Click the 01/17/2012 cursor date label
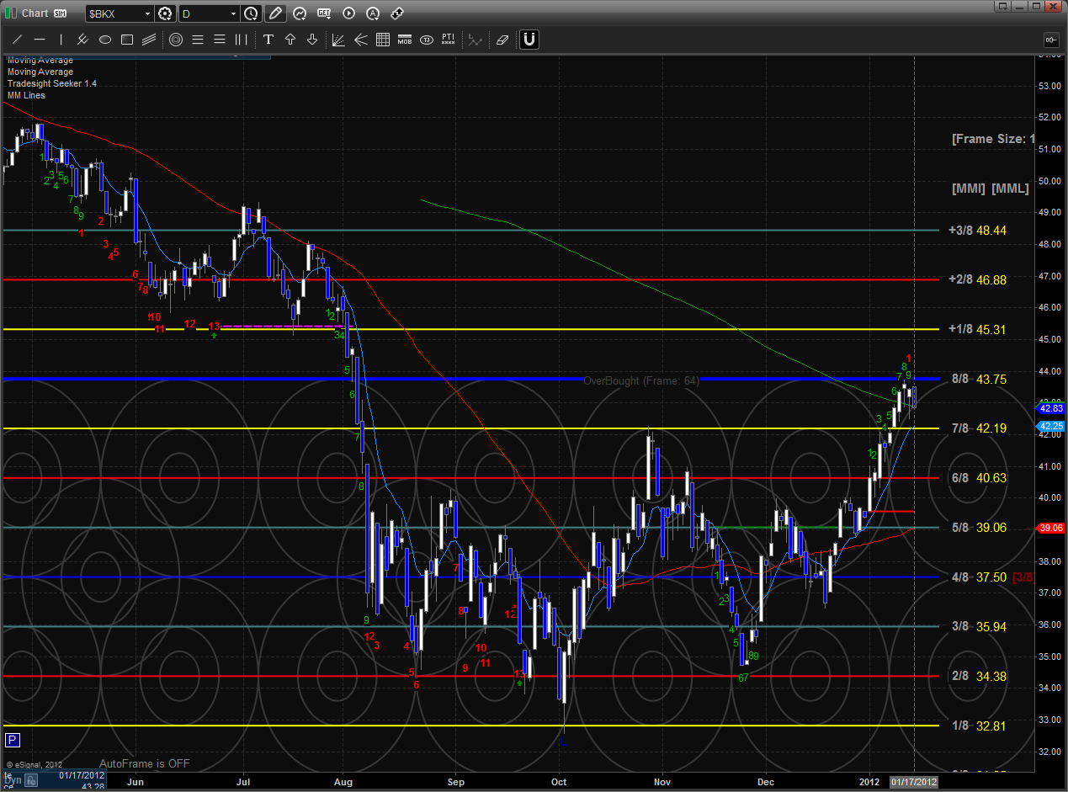 (914, 782)
